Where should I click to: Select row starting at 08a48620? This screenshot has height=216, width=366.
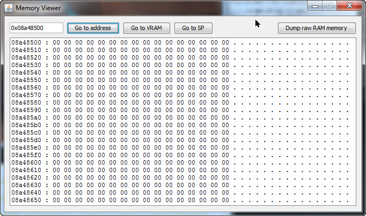click(x=180, y=177)
